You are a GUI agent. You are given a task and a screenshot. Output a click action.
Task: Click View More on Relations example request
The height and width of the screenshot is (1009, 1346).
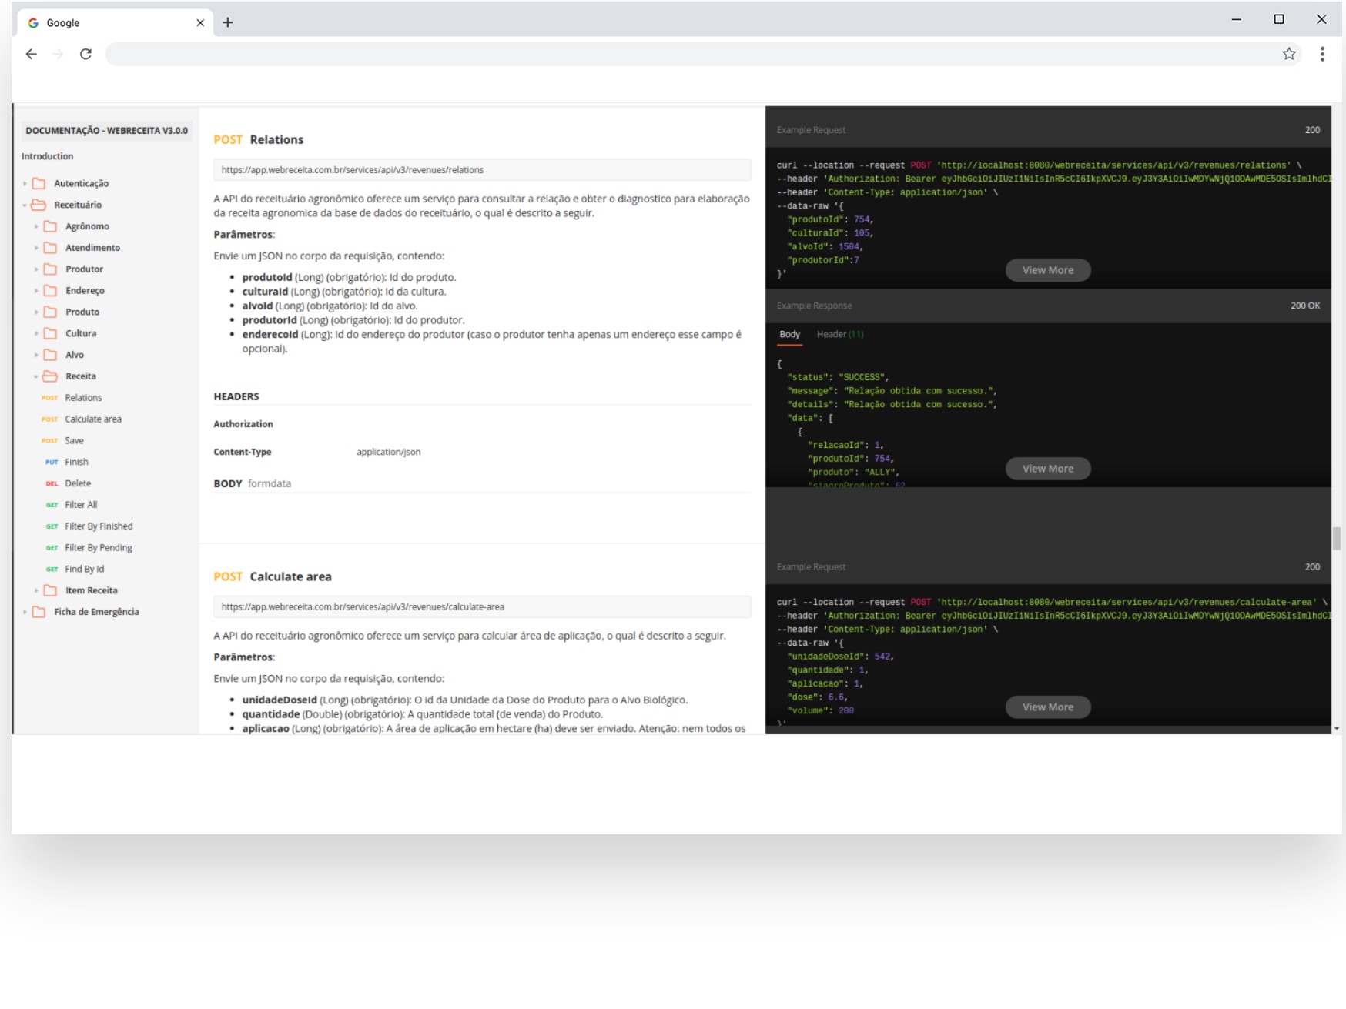(1047, 270)
